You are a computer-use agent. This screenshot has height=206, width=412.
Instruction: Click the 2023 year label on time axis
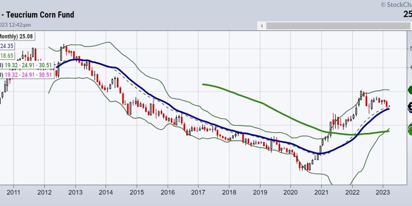coord(383,192)
